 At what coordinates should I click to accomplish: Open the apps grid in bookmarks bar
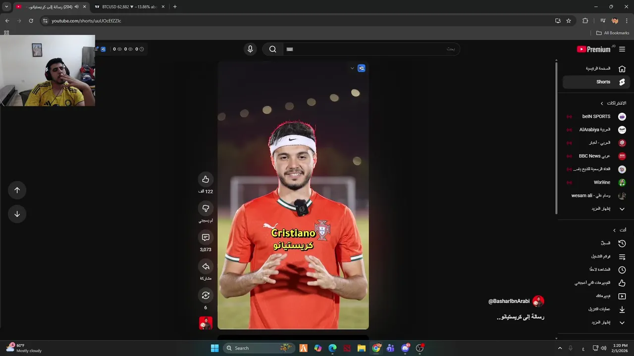(x=6, y=33)
